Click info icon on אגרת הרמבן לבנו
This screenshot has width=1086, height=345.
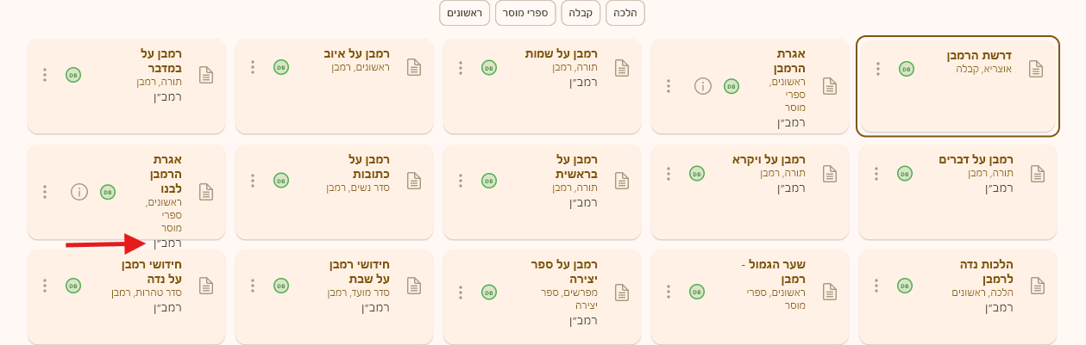click(79, 192)
